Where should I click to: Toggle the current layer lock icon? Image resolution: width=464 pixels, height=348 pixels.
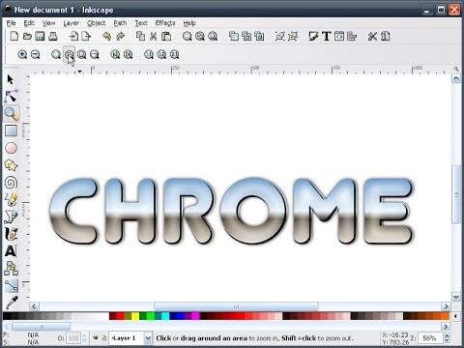pyautogui.click(x=104, y=338)
